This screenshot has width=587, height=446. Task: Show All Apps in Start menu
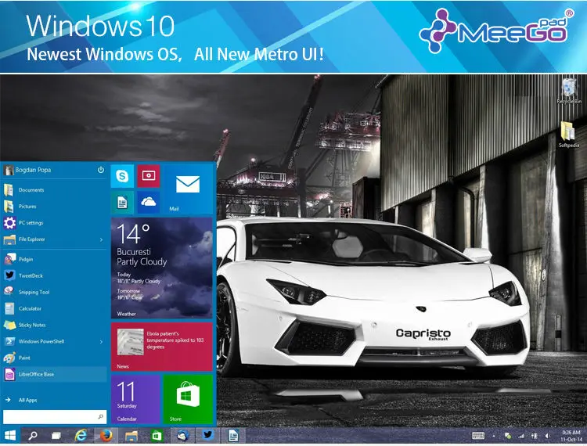tap(54, 400)
